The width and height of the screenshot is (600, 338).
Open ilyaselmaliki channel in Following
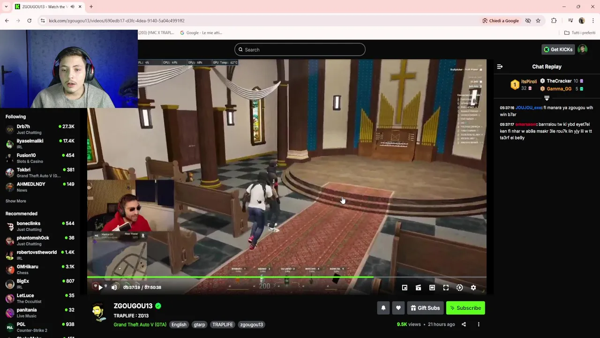point(40,144)
